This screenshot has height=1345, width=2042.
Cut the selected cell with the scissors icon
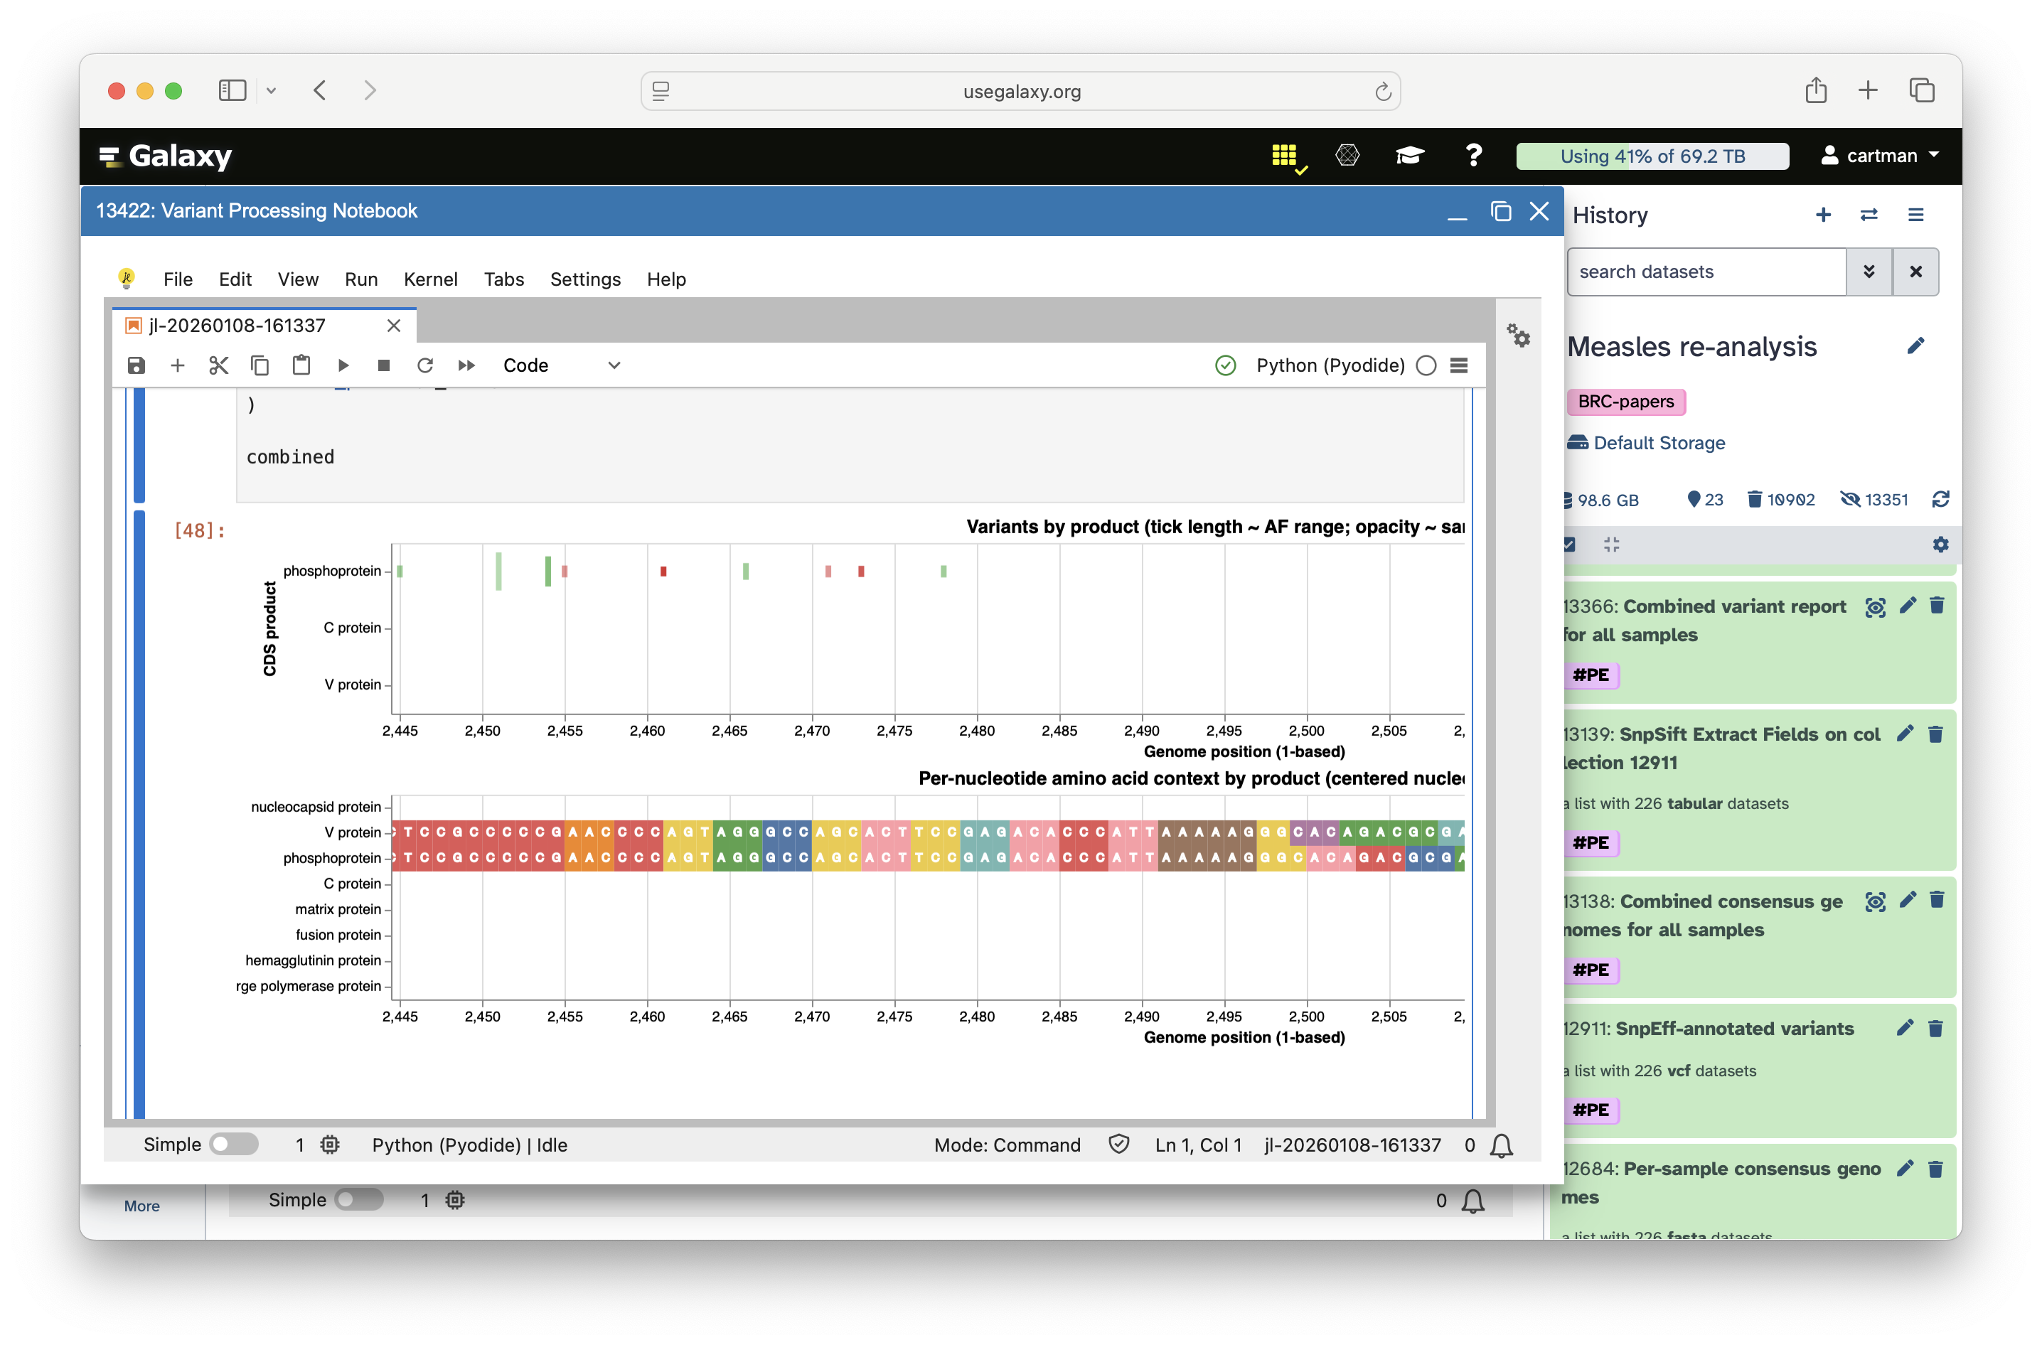(x=219, y=365)
